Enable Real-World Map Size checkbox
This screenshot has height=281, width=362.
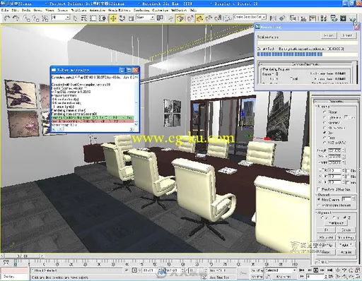(x=319, y=189)
